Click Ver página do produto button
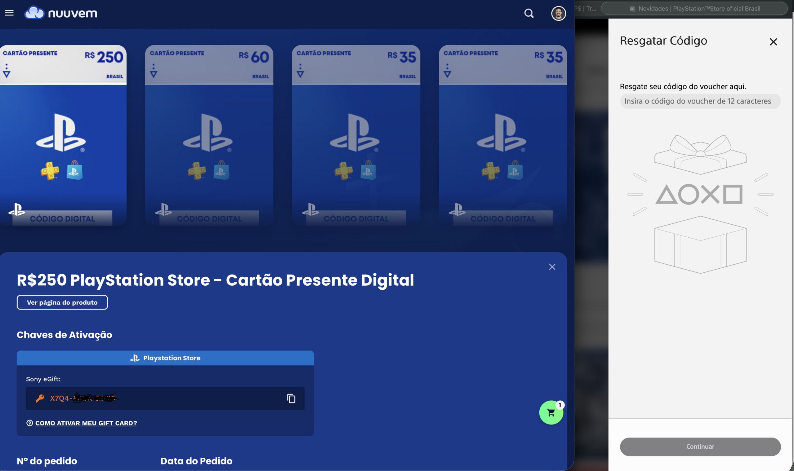Image resolution: width=794 pixels, height=471 pixels. [62, 302]
